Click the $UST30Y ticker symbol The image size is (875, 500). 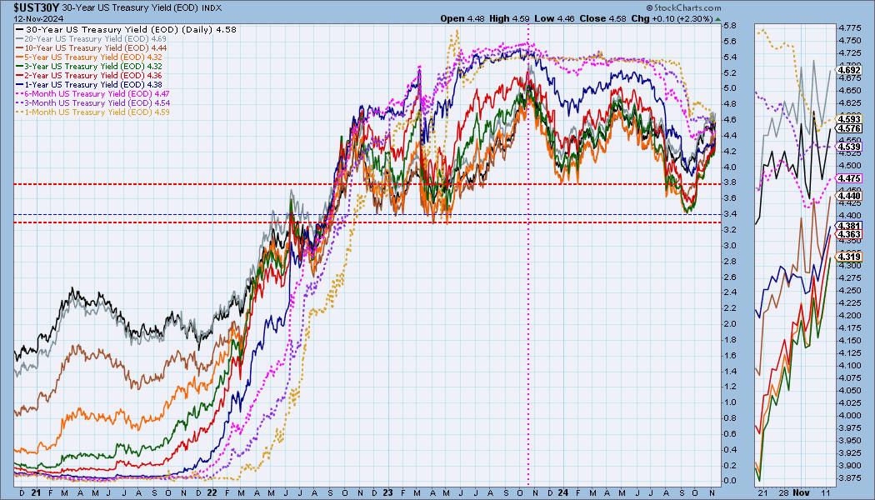pyautogui.click(x=37, y=7)
